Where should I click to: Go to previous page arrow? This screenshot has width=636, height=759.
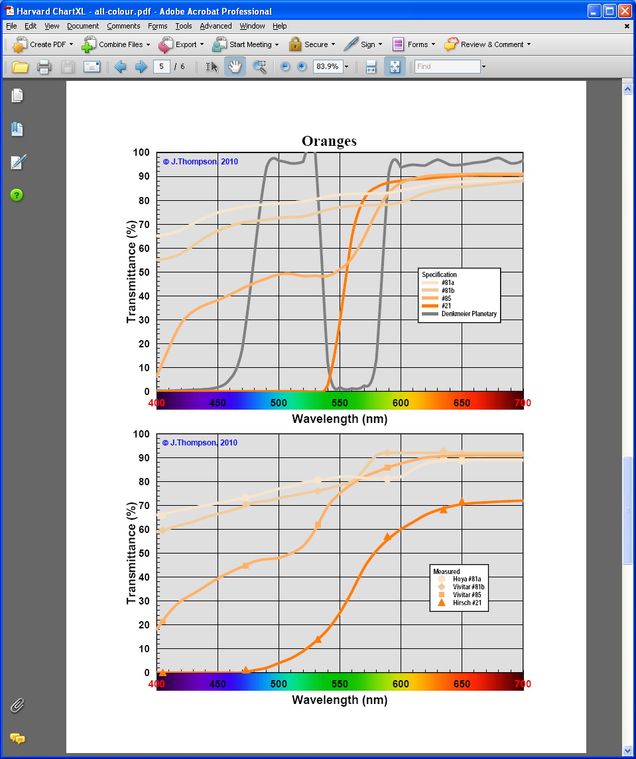120,67
